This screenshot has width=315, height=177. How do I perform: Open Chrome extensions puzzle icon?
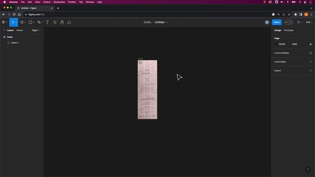(295, 14)
